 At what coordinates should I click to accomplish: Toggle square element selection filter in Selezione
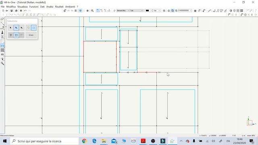tap(16, 35)
